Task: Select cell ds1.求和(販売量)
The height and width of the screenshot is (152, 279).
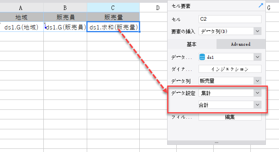Action: (113, 27)
